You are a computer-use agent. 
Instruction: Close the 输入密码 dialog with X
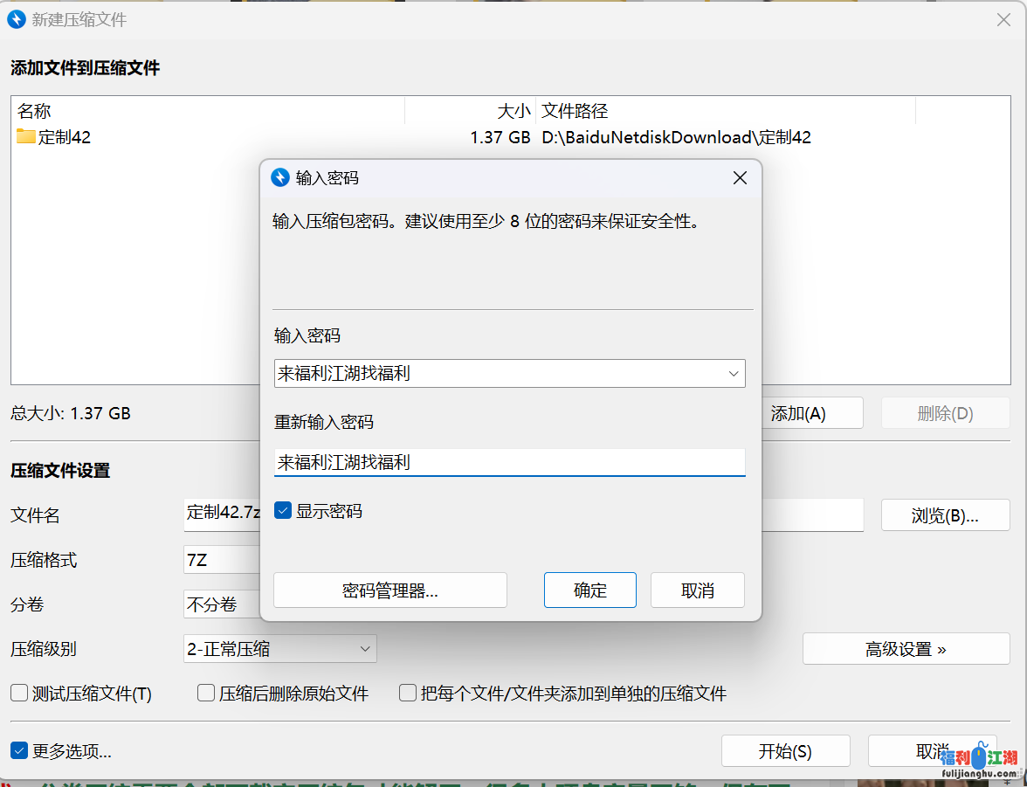(x=740, y=178)
